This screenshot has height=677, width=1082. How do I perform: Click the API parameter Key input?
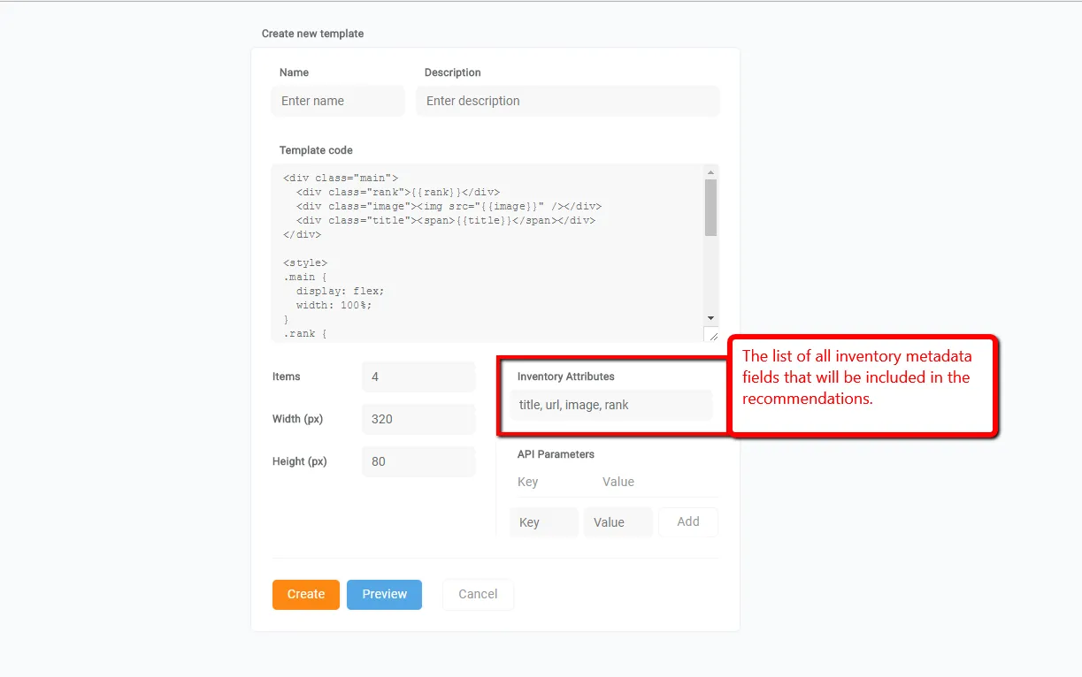pos(544,522)
